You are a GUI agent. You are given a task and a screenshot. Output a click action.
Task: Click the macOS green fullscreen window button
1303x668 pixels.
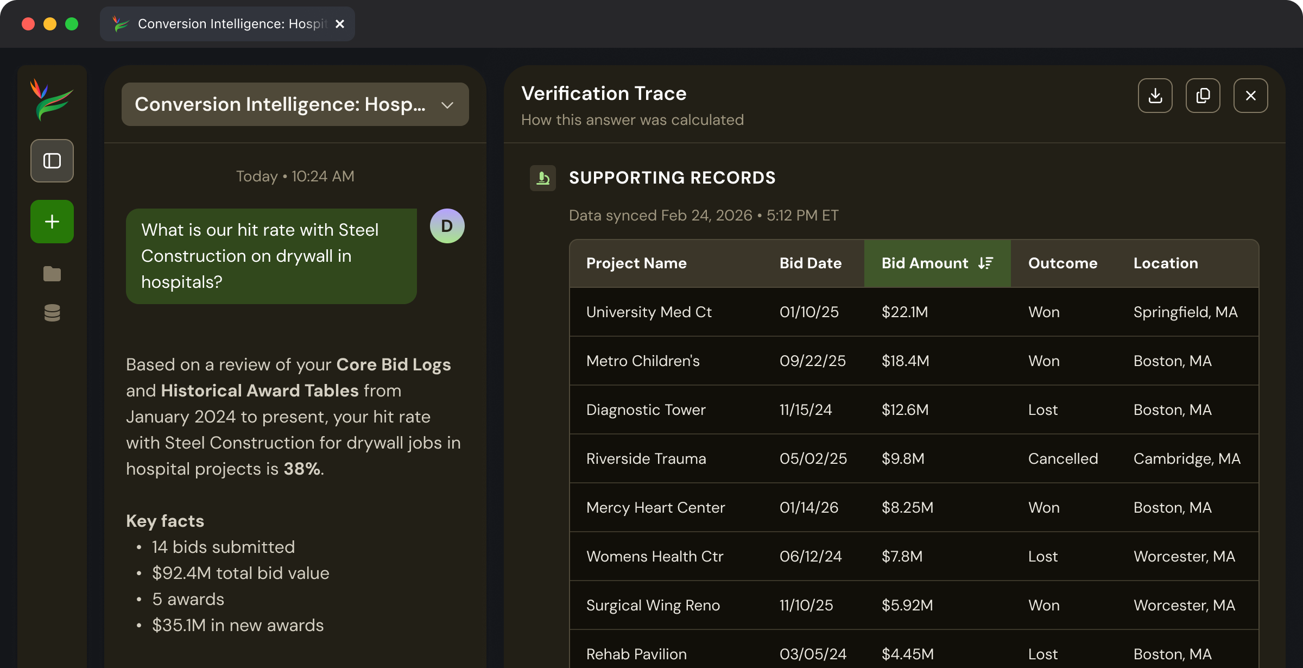click(x=72, y=24)
